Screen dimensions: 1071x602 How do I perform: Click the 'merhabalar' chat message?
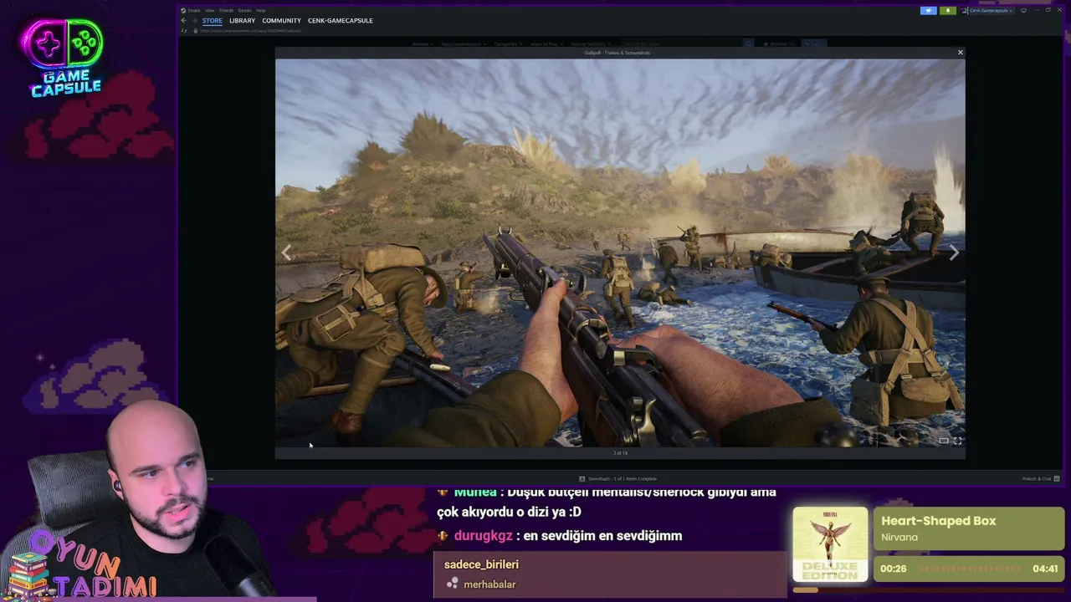point(489,584)
